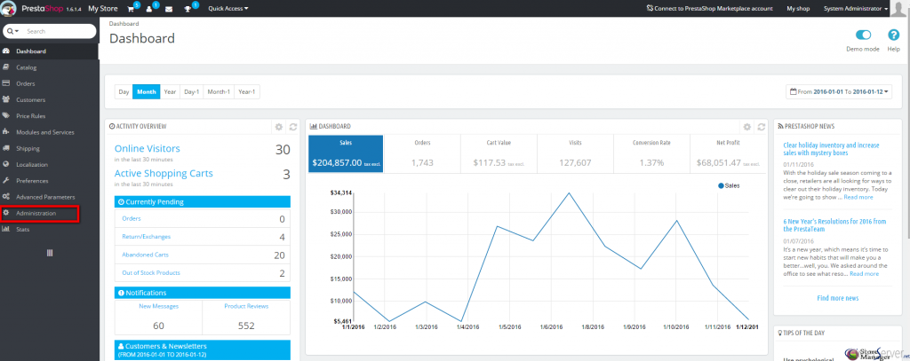Open pending Orders link
Image resolution: width=910 pixels, height=361 pixels.
pyautogui.click(x=132, y=218)
